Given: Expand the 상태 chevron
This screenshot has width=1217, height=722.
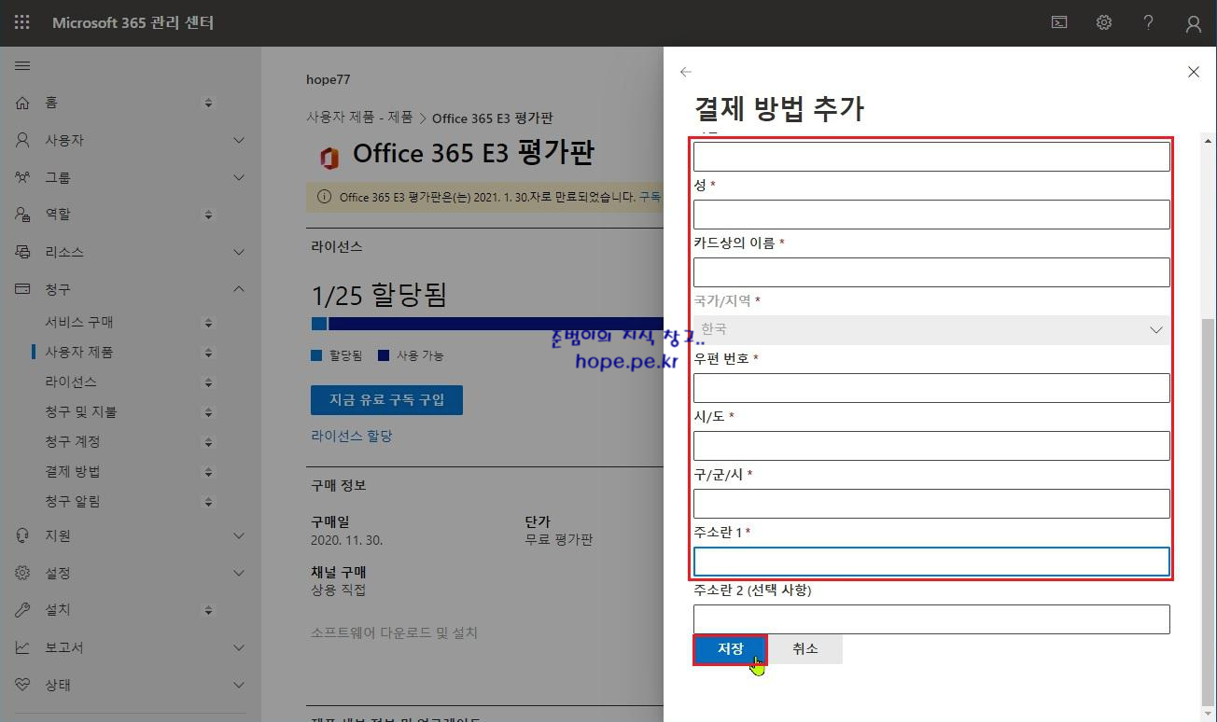Looking at the screenshot, I should point(239,685).
